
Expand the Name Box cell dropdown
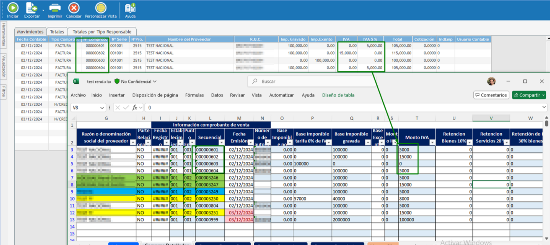coord(102,108)
